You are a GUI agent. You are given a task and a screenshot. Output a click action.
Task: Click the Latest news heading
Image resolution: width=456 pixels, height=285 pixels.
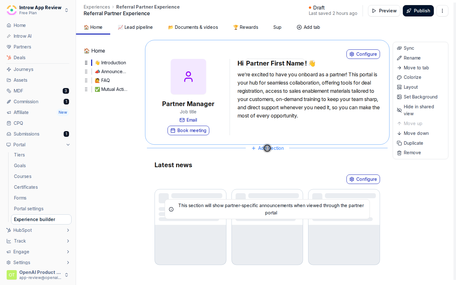pyautogui.click(x=173, y=165)
